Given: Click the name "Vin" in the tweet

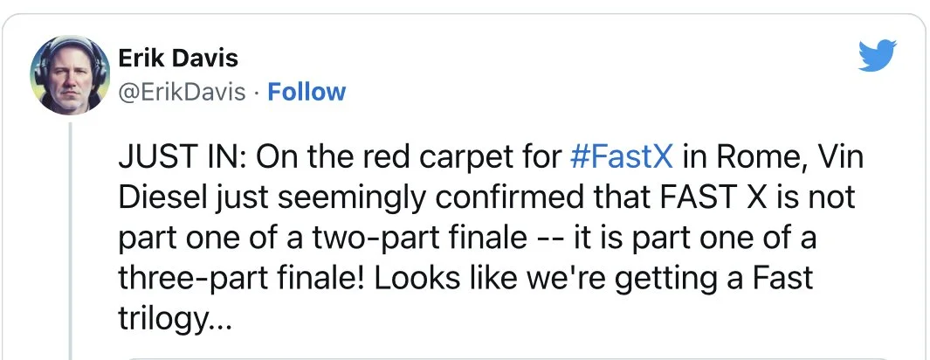Looking at the screenshot, I should coord(816,160).
